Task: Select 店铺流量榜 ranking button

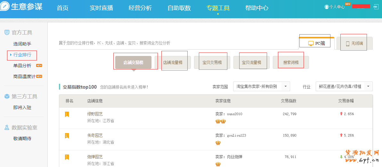Action: tap(173, 62)
